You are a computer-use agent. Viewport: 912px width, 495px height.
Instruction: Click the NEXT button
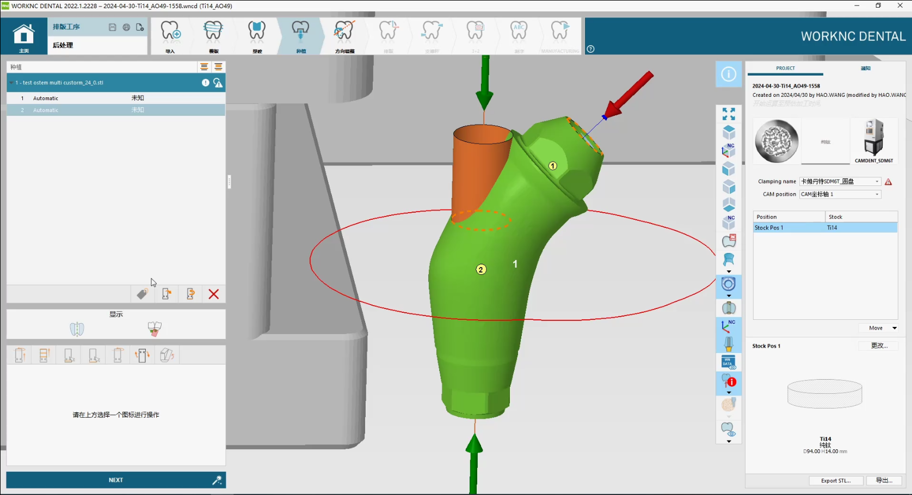[x=115, y=480]
